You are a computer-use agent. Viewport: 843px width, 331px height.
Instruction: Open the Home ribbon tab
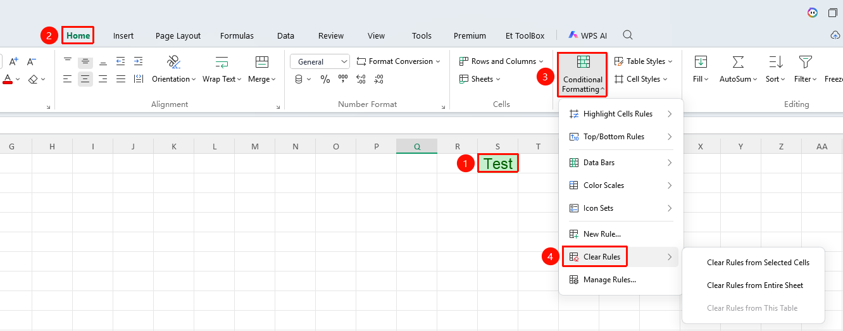[x=78, y=35]
